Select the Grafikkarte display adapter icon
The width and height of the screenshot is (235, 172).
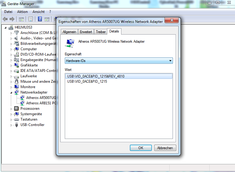(16, 65)
